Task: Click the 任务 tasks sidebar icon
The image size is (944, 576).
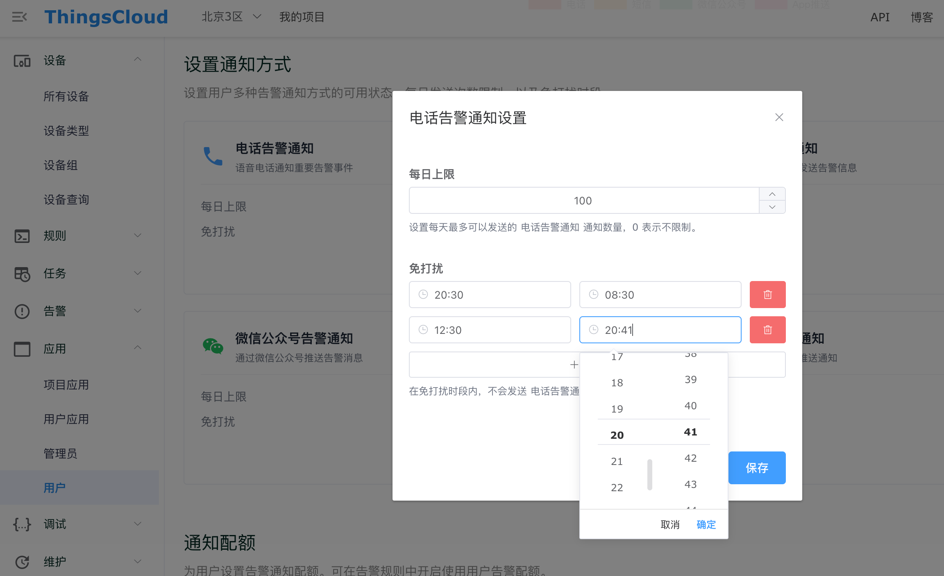Action: pyautogui.click(x=22, y=274)
